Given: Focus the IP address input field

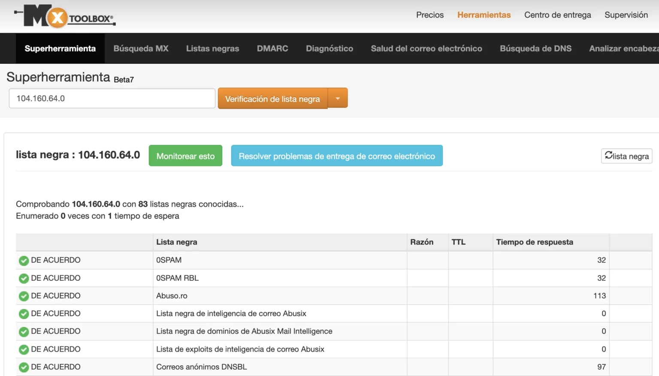Looking at the screenshot, I should click(112, 99).
